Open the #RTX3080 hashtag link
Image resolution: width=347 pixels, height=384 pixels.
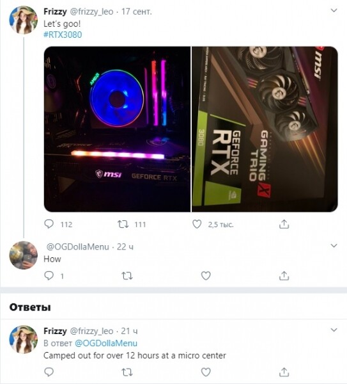(x=63, y=35)
